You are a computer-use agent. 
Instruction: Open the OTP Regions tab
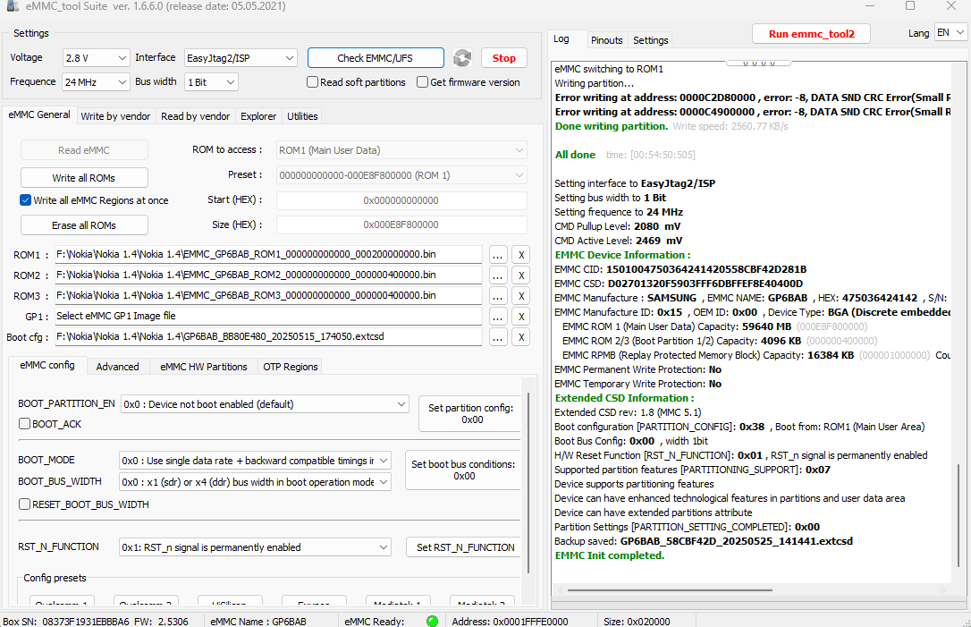pos(291,367)
